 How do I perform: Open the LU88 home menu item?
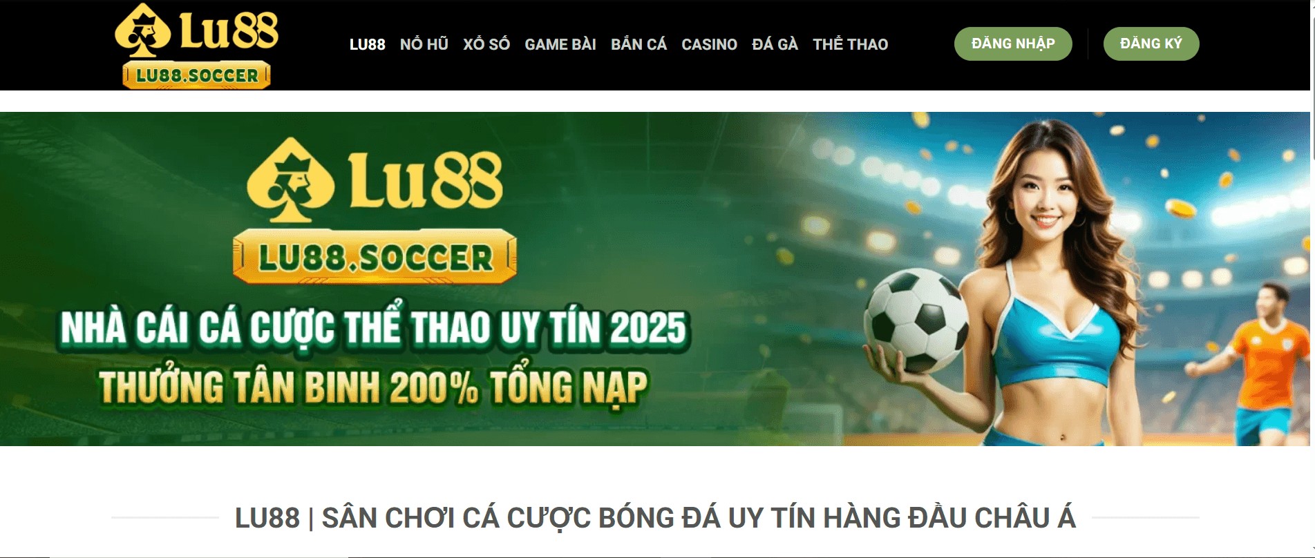[x=367, y=44]
